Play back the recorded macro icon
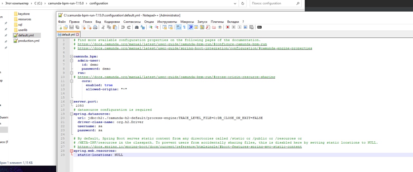Viewport: 413px width, 172px height. (239, 27)
